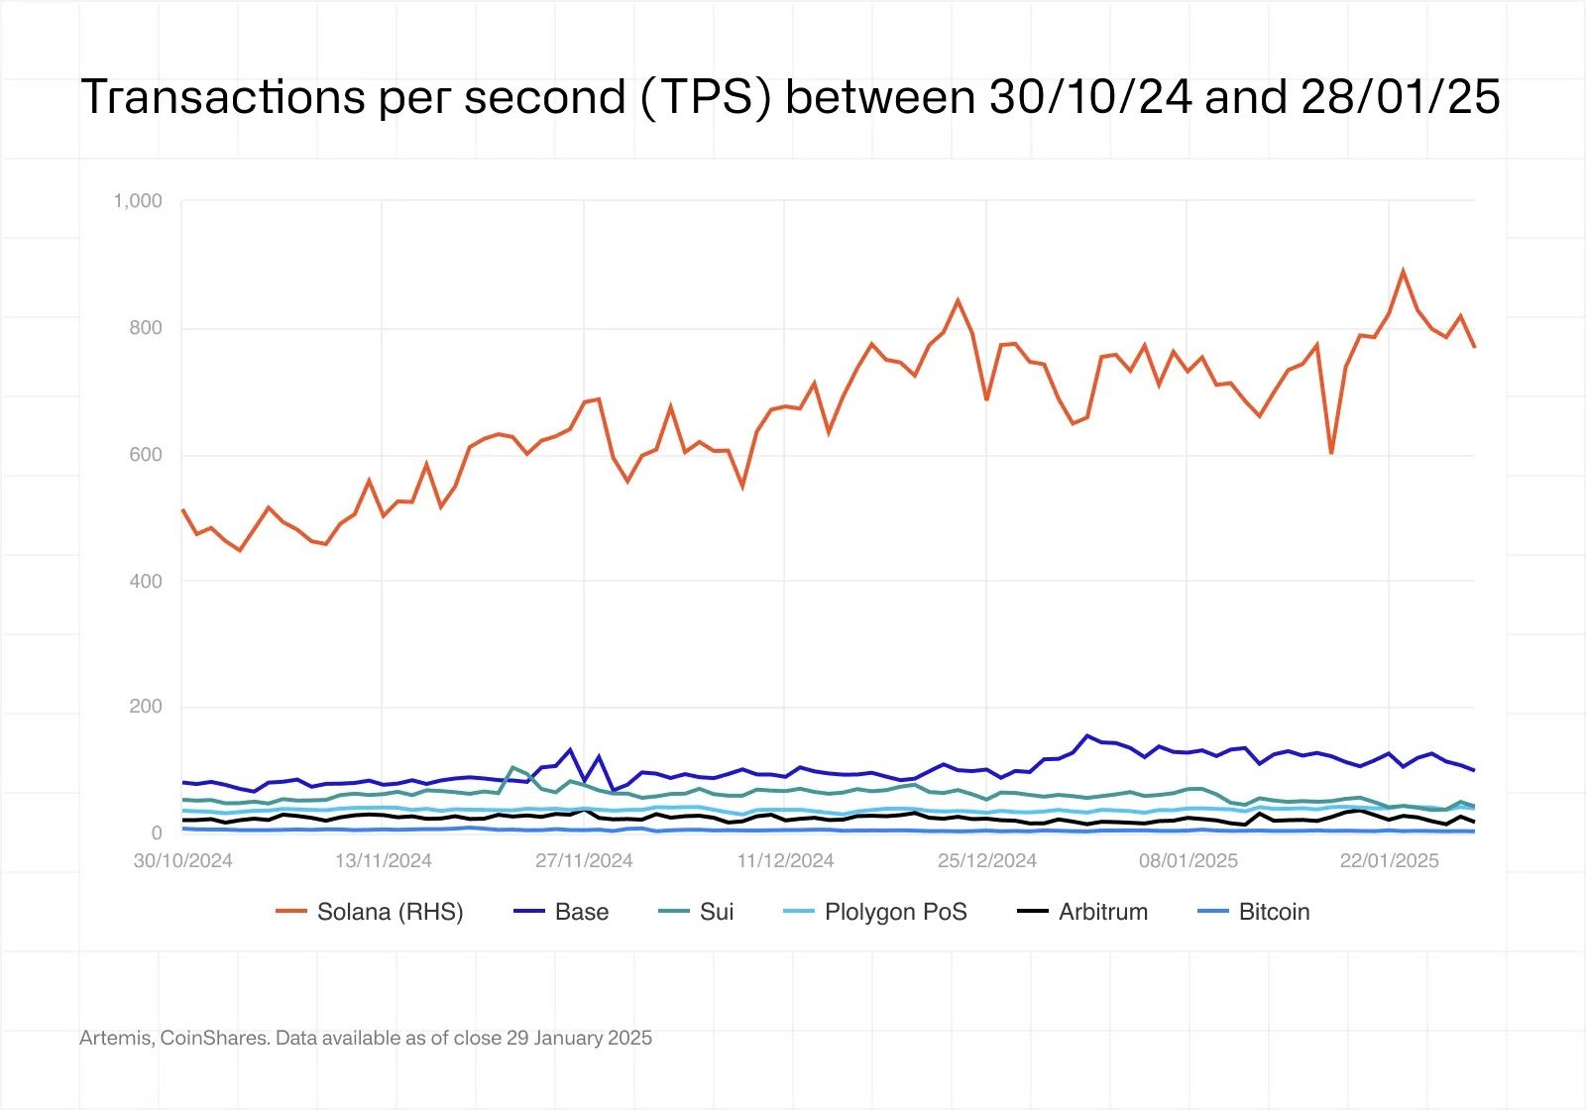
Task: Select the "Base" legend text label
Action: click(582, 912)
